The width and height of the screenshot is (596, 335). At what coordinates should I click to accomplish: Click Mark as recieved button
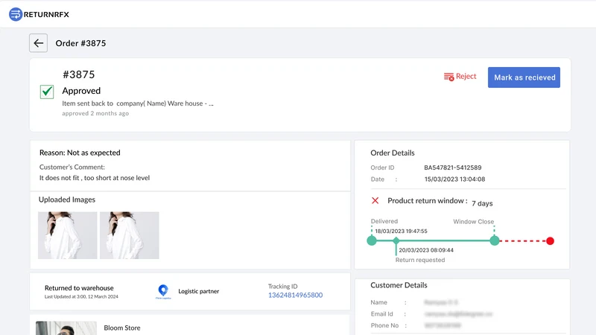point(524,77)
